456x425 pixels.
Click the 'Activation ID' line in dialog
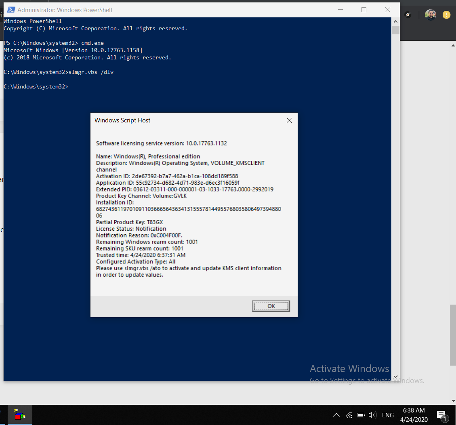click(x=167, y=176)
